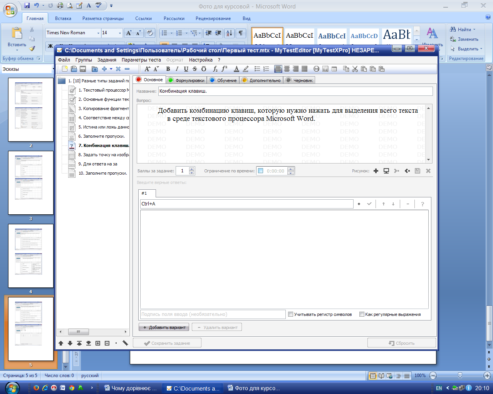Open Настройка menu
Image resolution: width=493 pixels, height=394 pixels.
pos(201,60)
